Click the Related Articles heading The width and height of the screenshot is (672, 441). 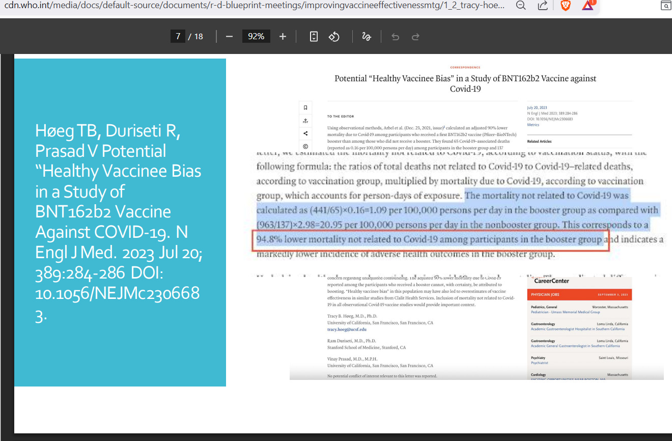click(x=539, y=141)
